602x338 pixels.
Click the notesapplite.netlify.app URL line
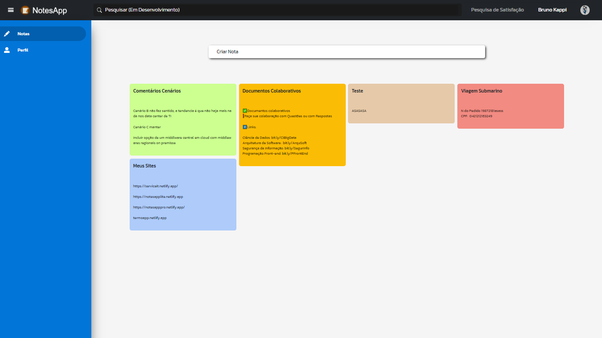point(158,197)
